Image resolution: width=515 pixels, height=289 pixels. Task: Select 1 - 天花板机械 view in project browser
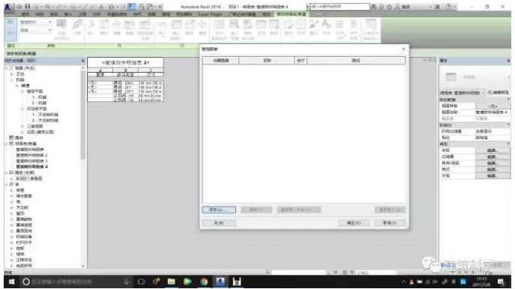tap(45, 115)
